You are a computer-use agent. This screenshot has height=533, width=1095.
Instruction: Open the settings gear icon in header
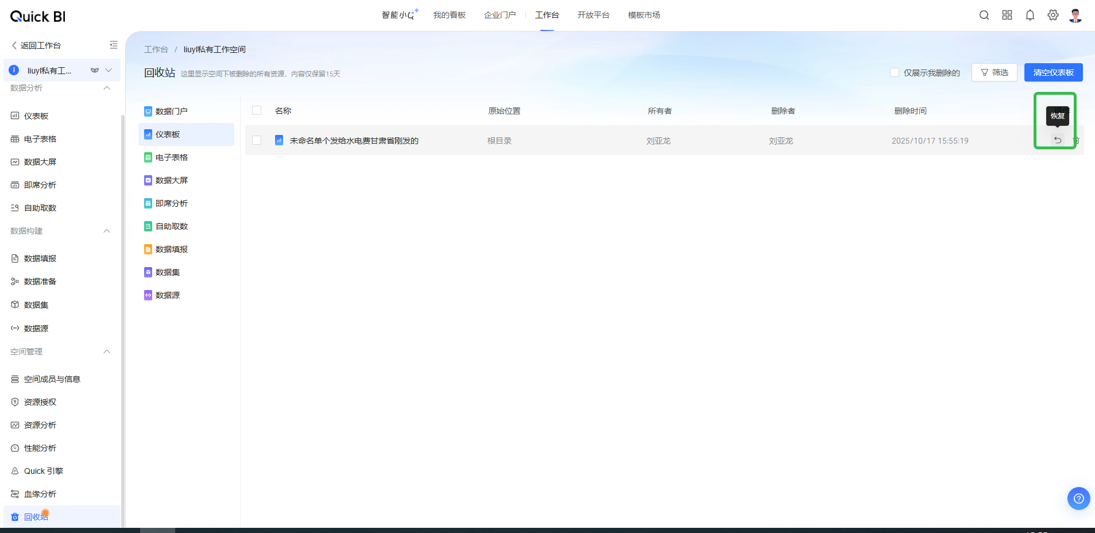(x=1053, y=16)
